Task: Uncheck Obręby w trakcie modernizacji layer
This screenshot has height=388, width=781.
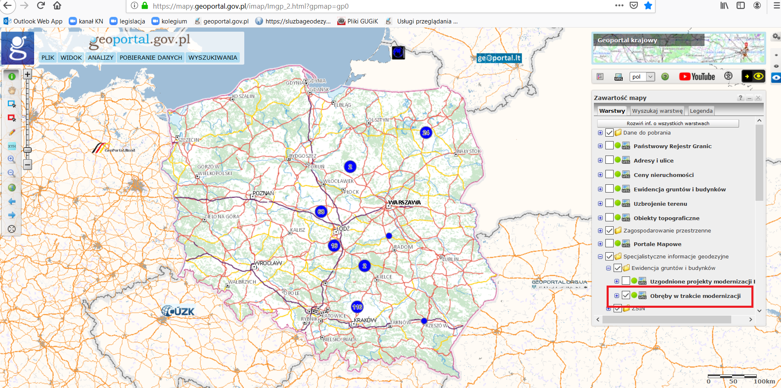Action: click(626, 295)
